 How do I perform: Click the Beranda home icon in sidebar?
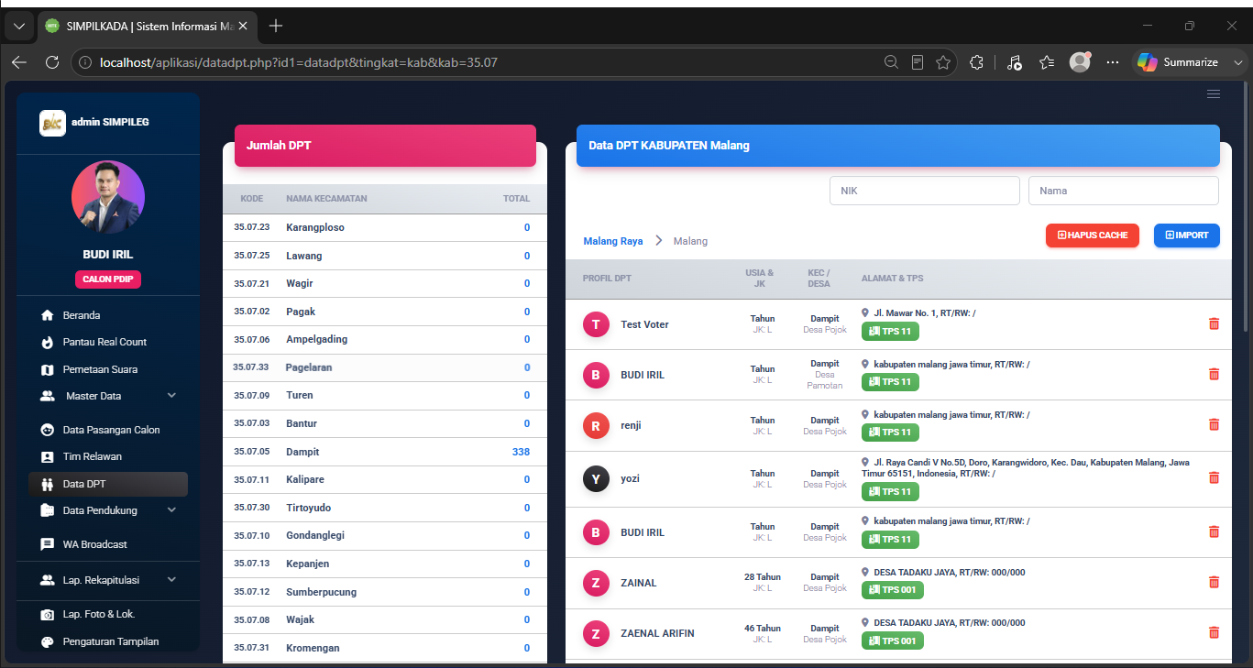pyautogui.click(x=48, y=315)
